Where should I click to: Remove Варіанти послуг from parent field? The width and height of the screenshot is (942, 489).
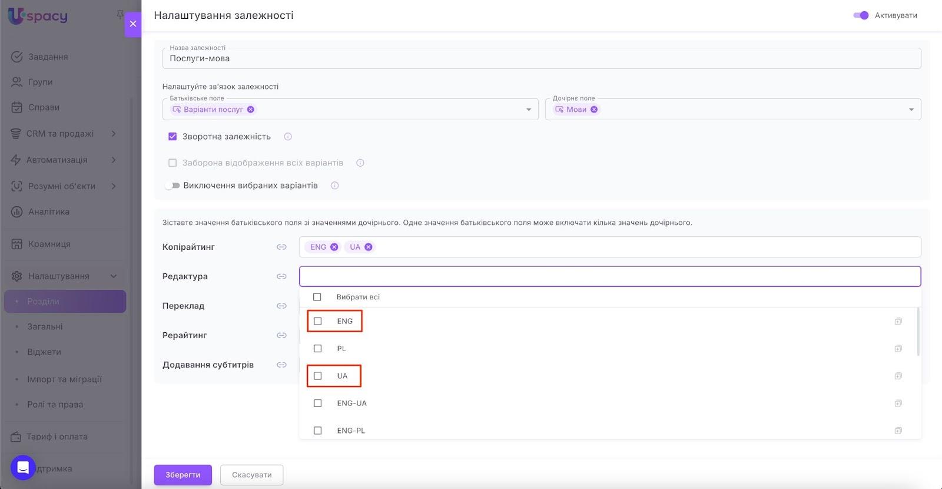(251, 110)
